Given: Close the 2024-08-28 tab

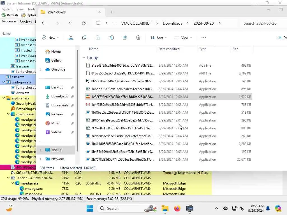Looking at the screenshot, I should [99, 12].
